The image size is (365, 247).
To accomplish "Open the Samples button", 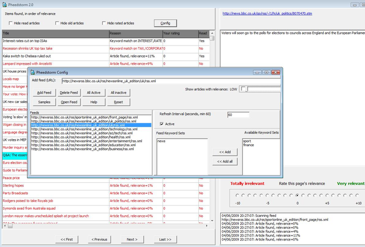I will (44, 102).
